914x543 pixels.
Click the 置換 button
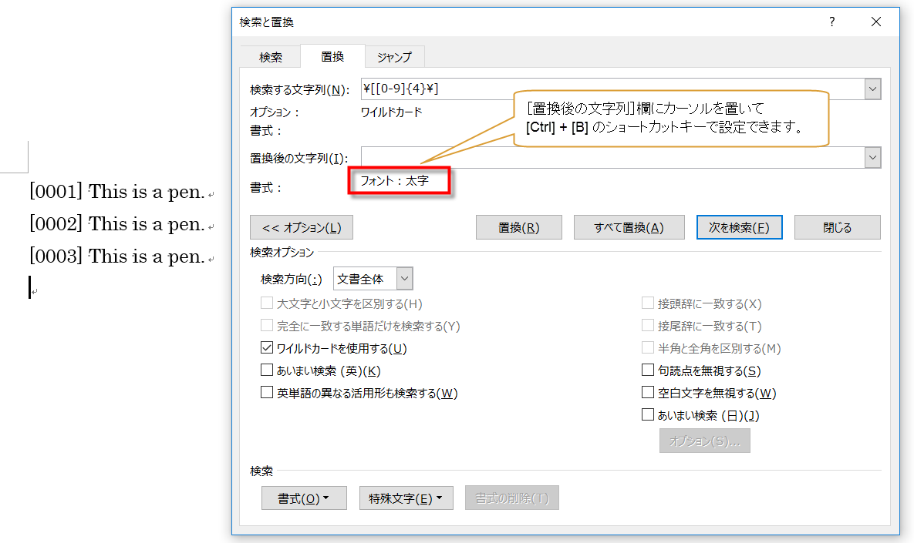tap(518, 227)
